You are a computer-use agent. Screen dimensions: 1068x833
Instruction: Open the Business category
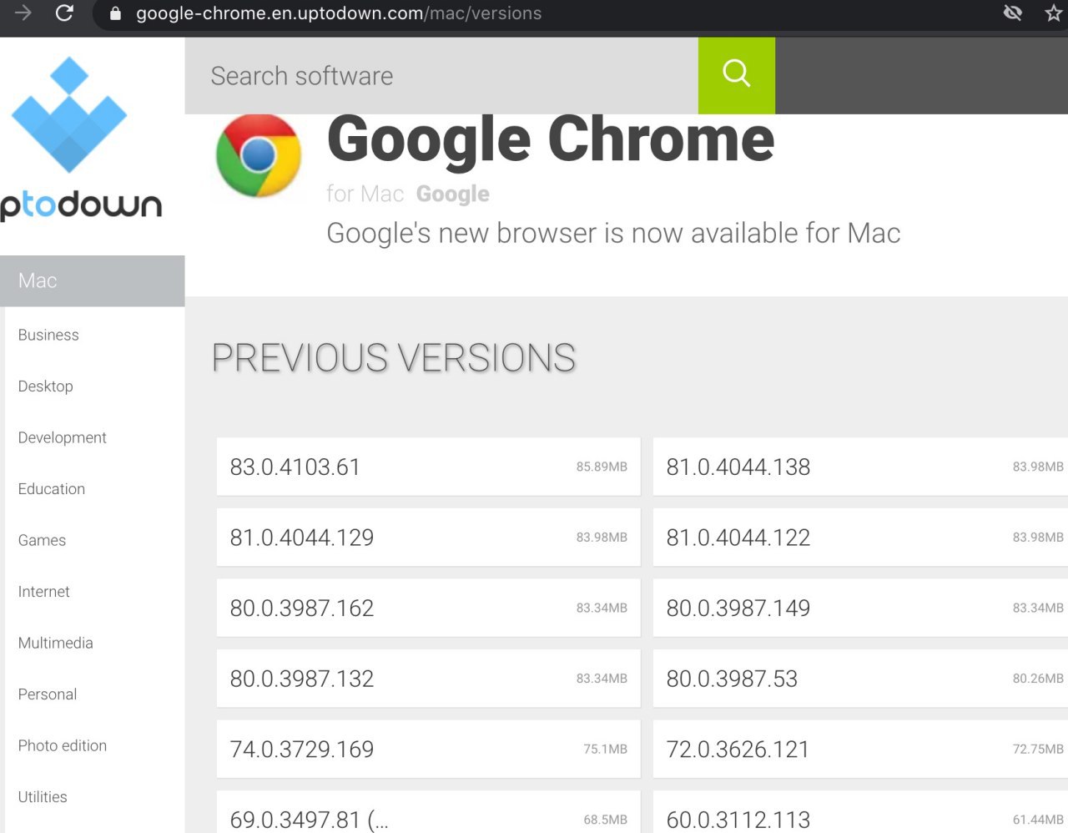(x=48, y=335)
